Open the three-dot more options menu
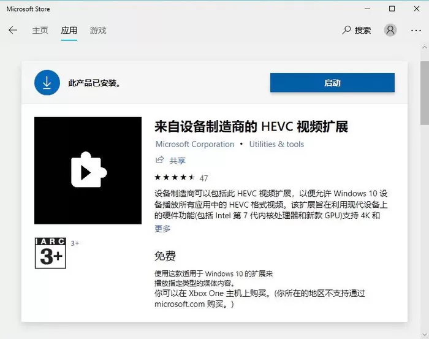The width and height of the screenshot is (429, 339). tap(416, 31)
